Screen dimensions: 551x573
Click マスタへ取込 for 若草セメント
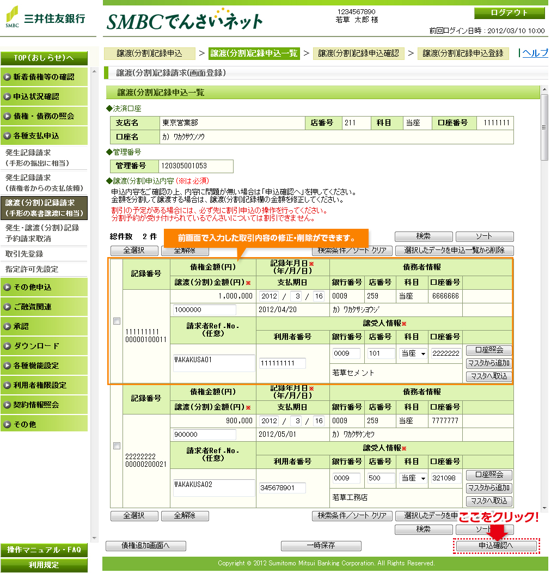(x=489, y=376)
